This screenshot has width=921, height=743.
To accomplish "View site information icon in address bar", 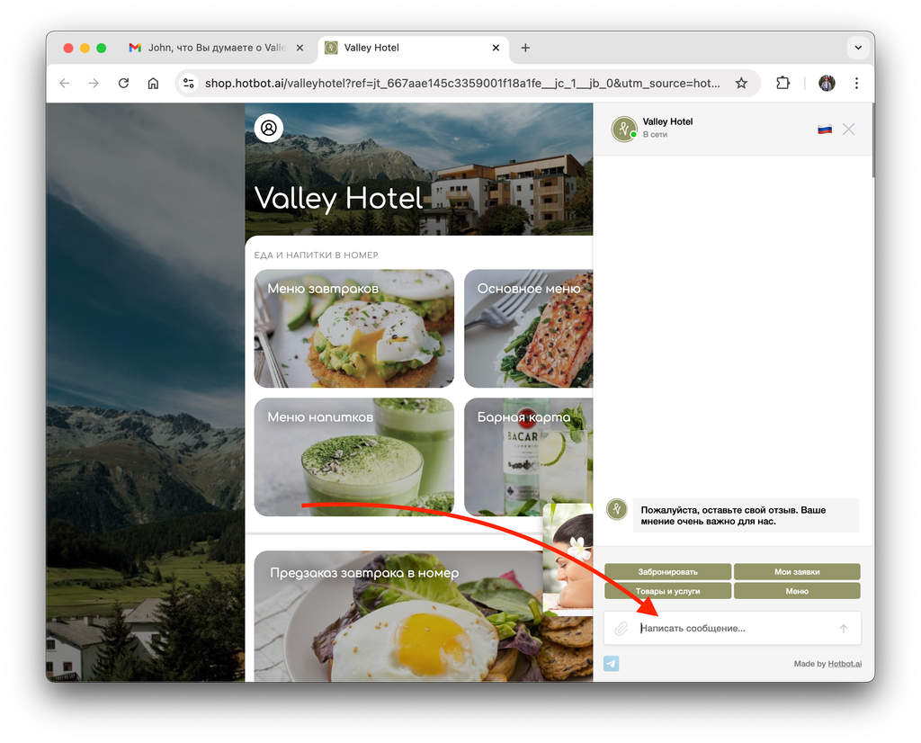I will pos(189,84).
